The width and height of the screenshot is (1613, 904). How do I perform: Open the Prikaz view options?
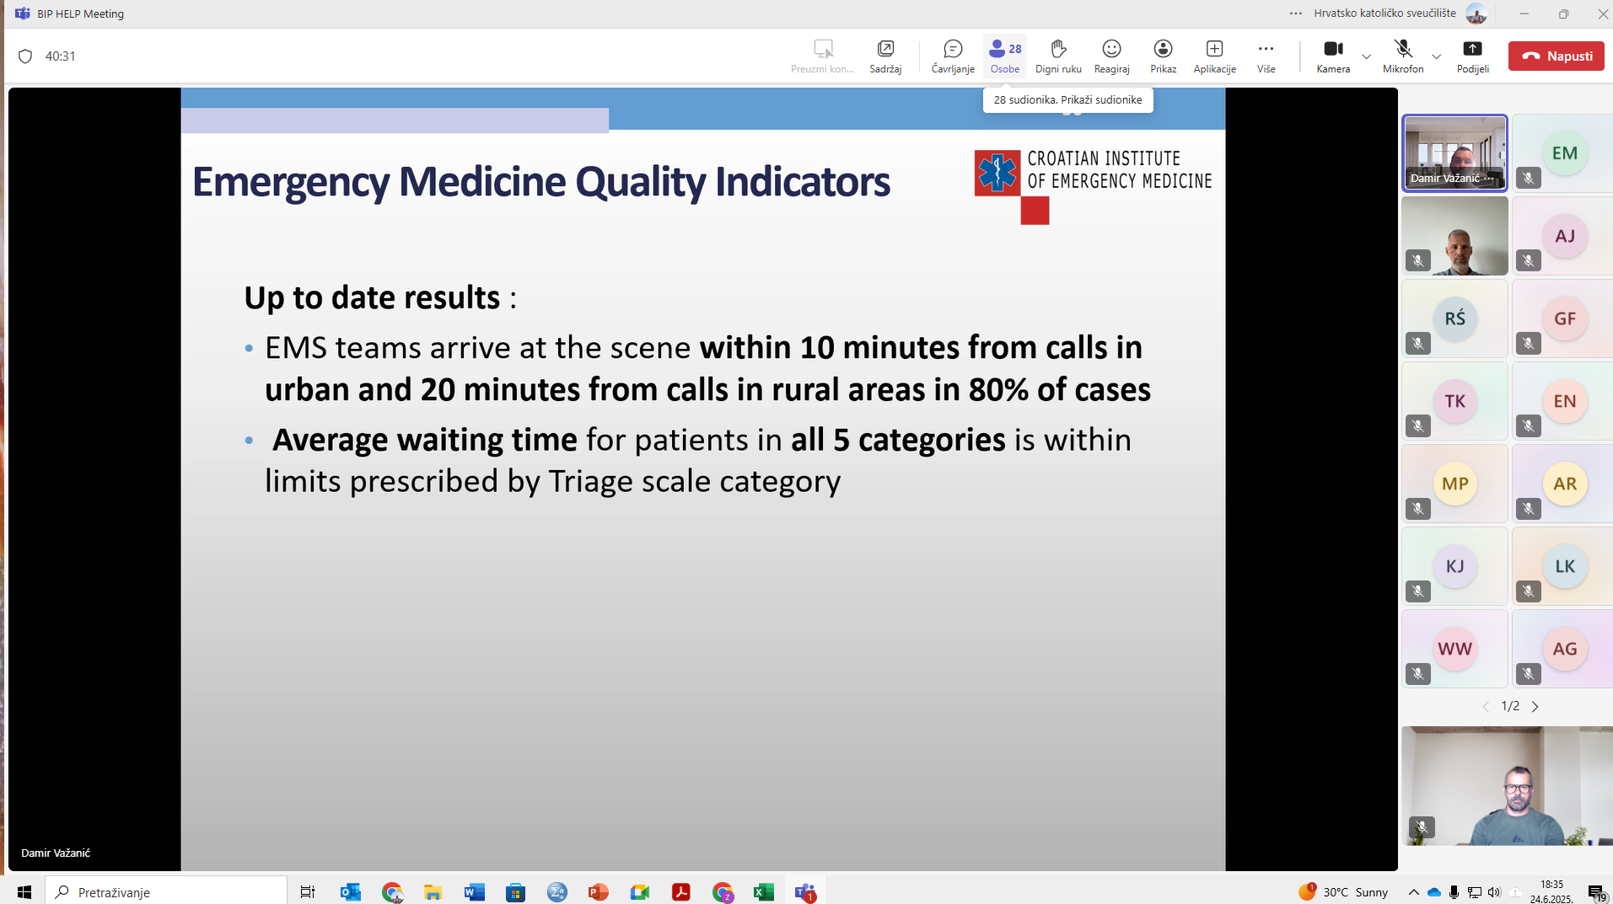point(1163,56)
